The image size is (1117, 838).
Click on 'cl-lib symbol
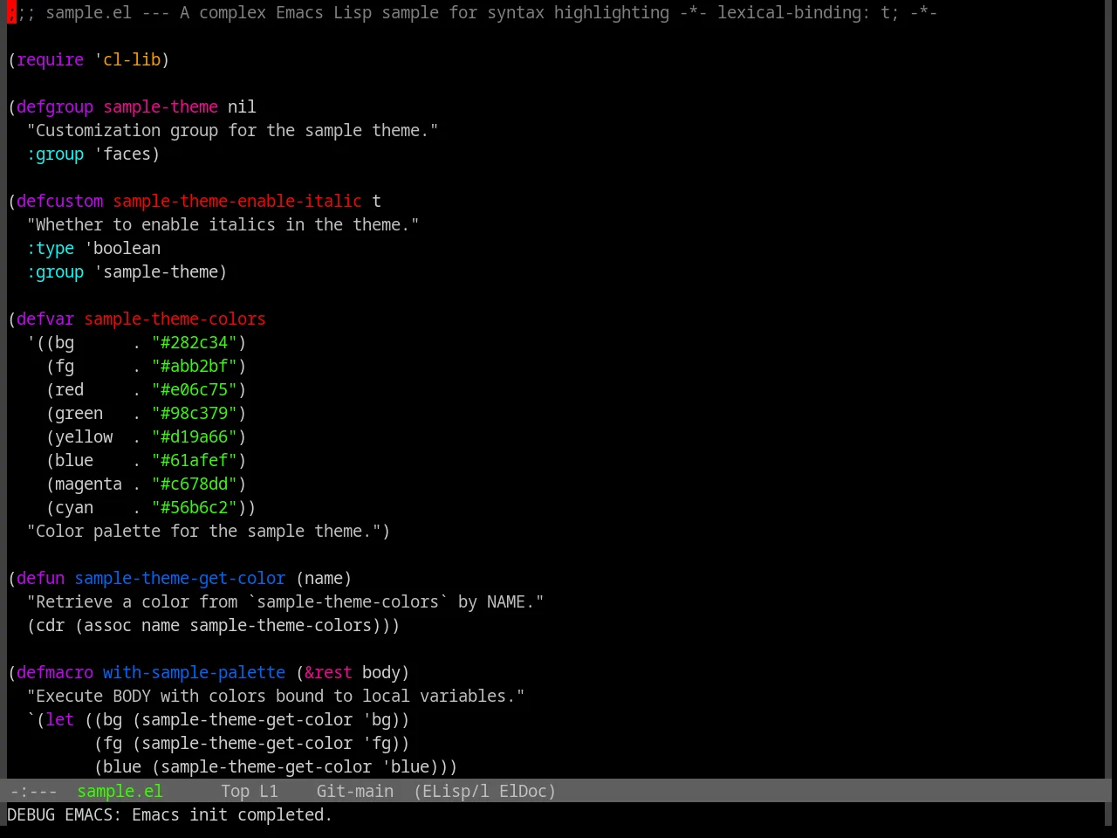click(127, 59)
